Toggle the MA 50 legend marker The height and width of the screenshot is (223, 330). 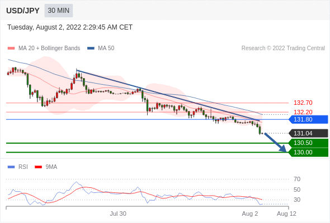91,49
